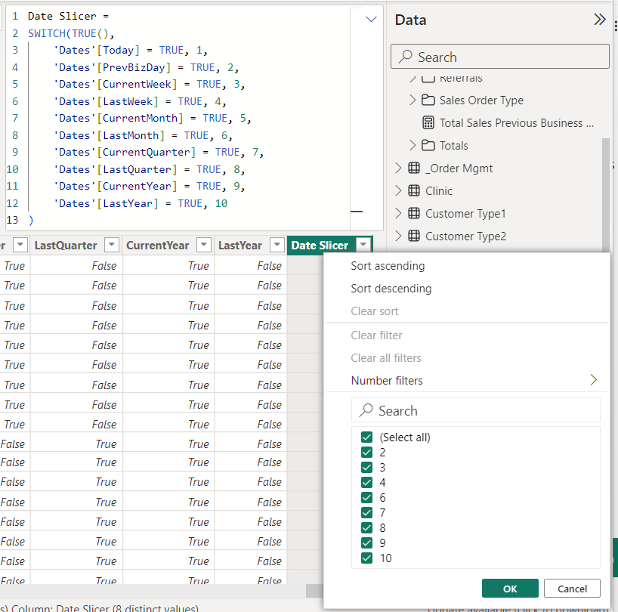Cancel the filter dialog

(572, 589)
